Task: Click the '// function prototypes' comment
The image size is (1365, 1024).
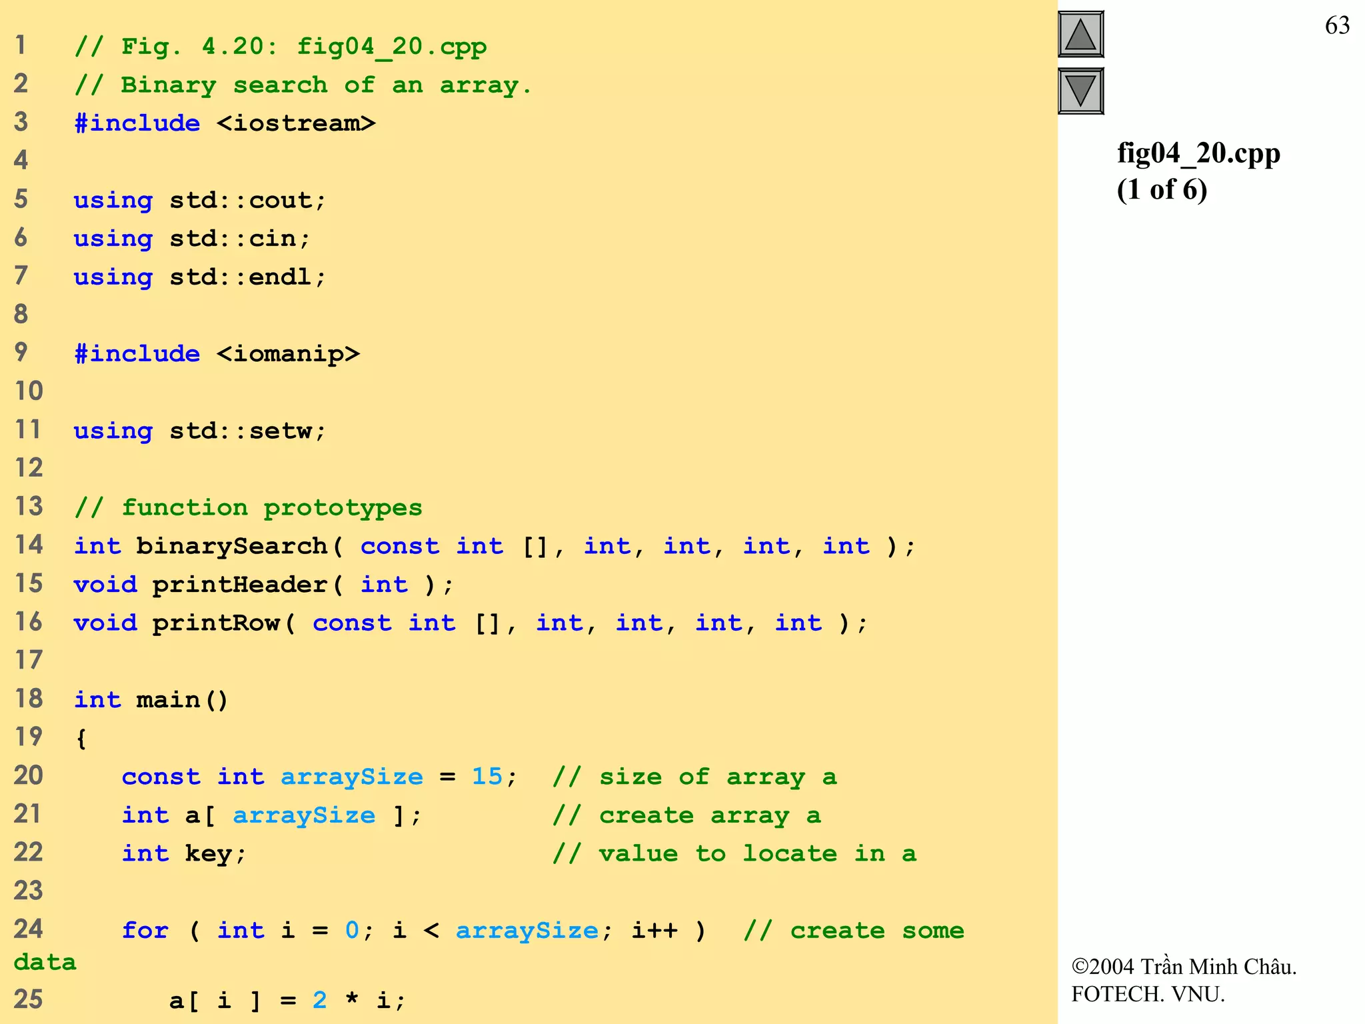Action: (x=248, y=508)
